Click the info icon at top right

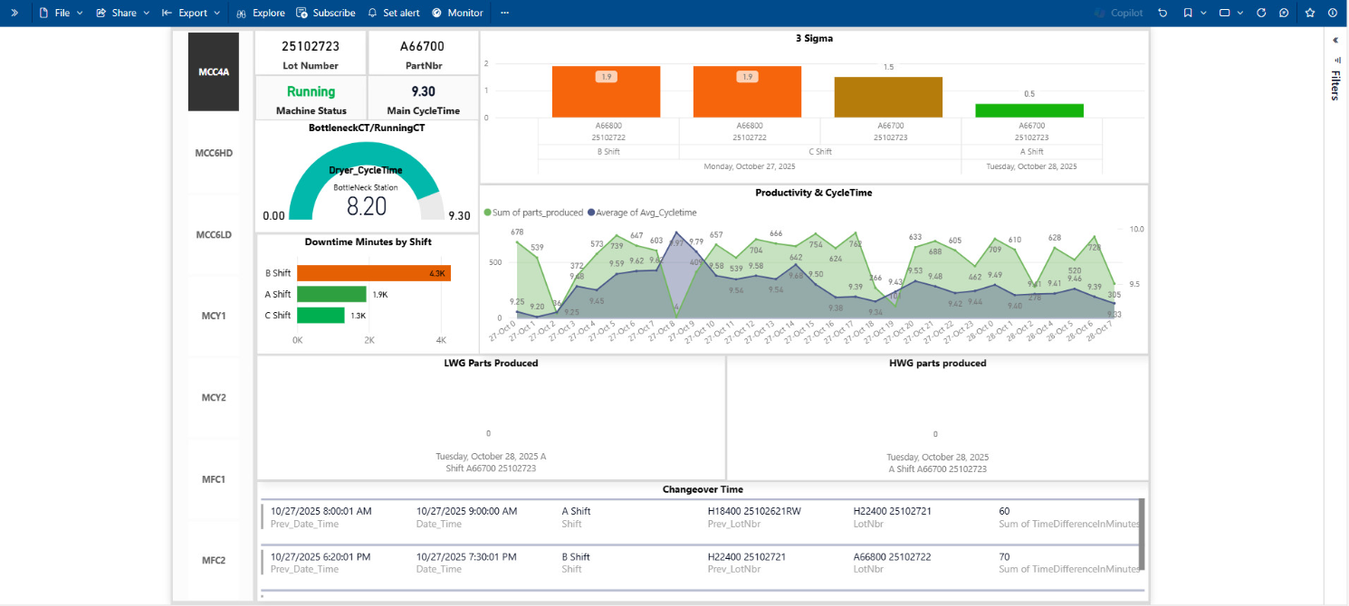(1332, 13)
